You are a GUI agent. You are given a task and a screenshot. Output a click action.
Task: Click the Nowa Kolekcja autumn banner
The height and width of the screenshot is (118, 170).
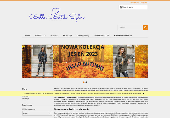click(x=85, y=61)
